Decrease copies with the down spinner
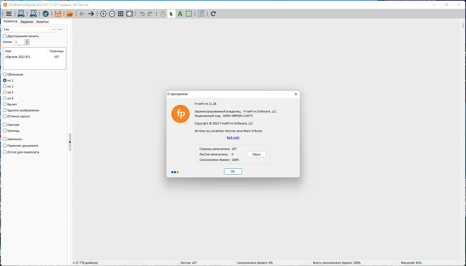Image resolution: width=466 pixels, height=266 pixels. point(27,43)
